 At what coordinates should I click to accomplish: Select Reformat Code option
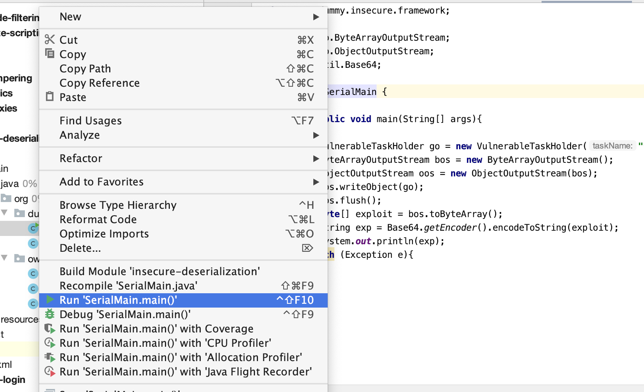click(x=98, y=219)
